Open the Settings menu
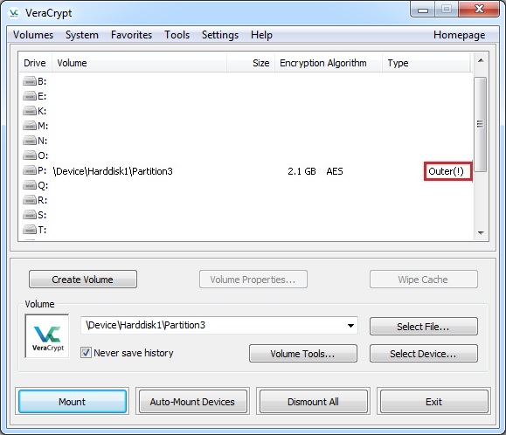 coord(220,35)
